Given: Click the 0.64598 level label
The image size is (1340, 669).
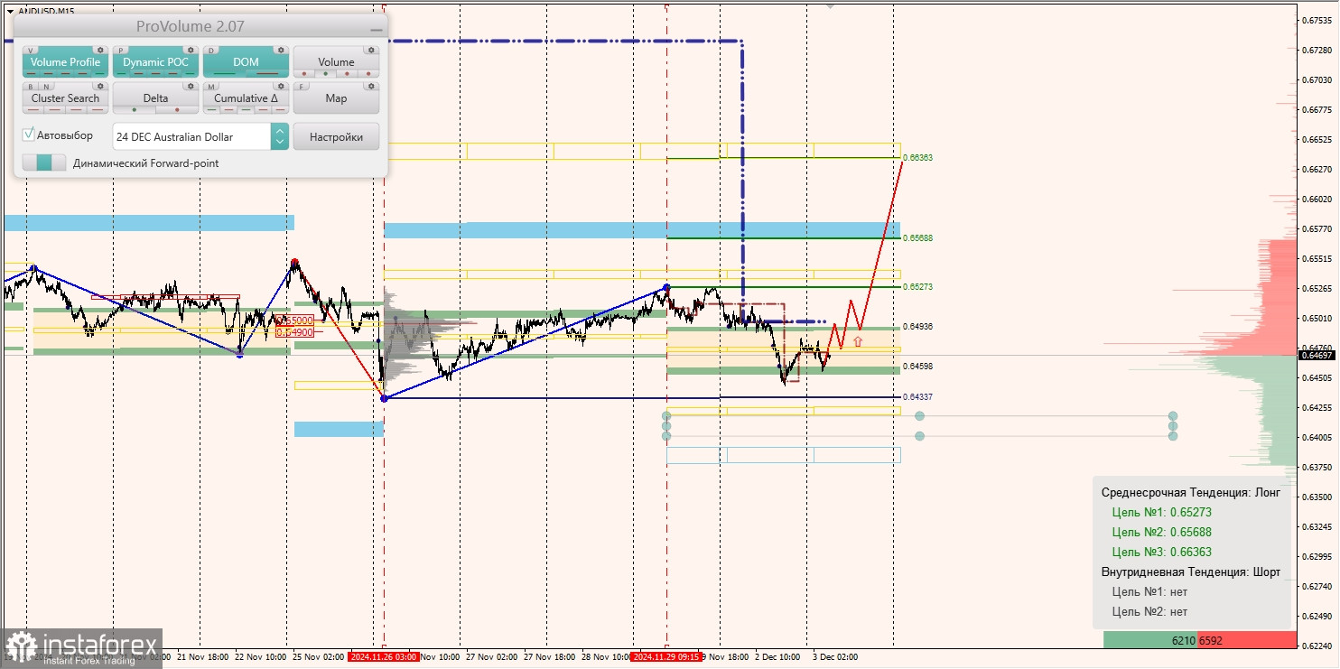Looking at the screenshot, I should point(917,366).
